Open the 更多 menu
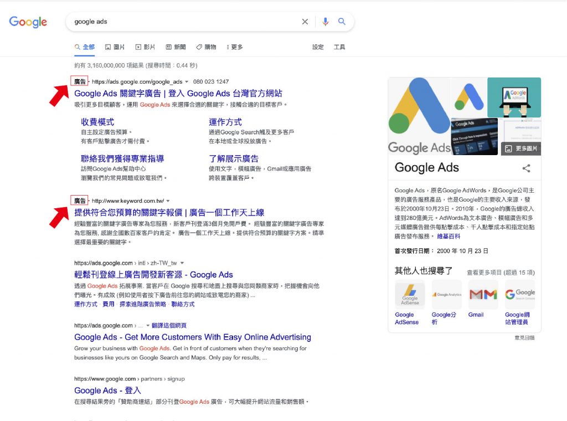Viewport: 567px width, 421px height. pos(235,47)
